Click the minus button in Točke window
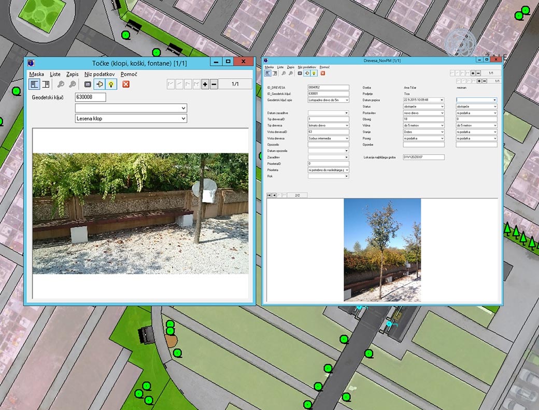This screenshot has height=410, width=539. point(214,84)
